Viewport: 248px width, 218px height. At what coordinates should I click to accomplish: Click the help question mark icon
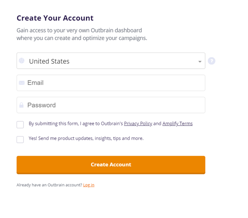coord(212,61)
